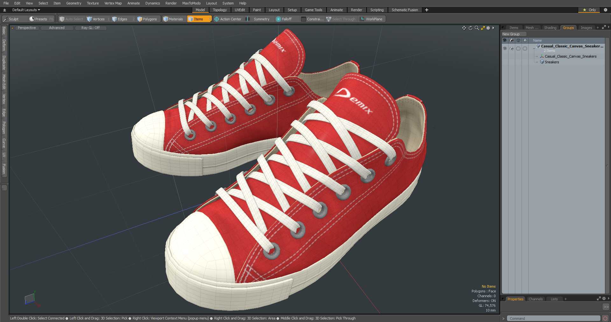Open the Advanced shading style dropdown
This screenshot has height=322, width=611.
coord(57,28)
